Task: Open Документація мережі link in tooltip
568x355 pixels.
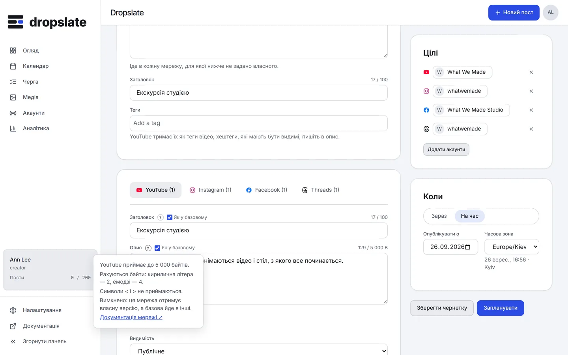Action: click(131, 318)
